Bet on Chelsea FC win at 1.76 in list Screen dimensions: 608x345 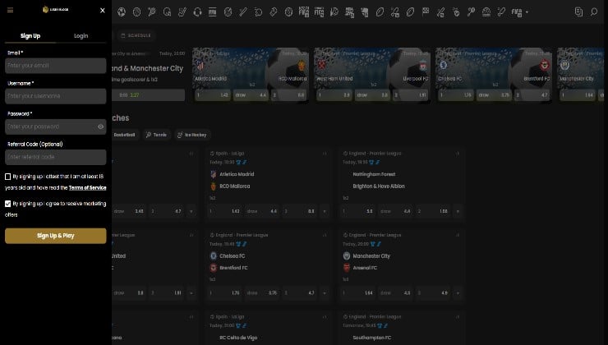pos(225,292)
